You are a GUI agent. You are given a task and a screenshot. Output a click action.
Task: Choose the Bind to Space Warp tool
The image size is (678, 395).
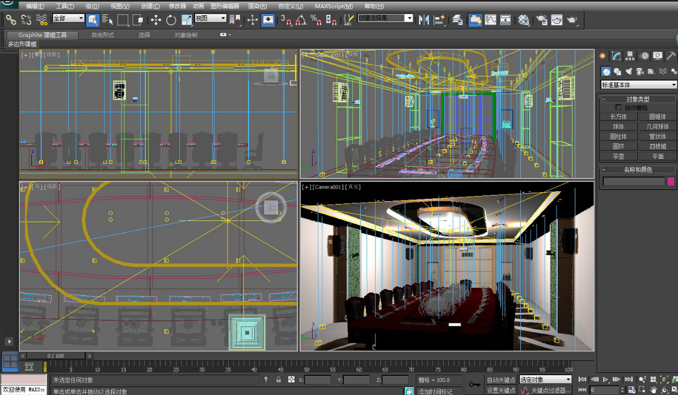tap(41, 19)
